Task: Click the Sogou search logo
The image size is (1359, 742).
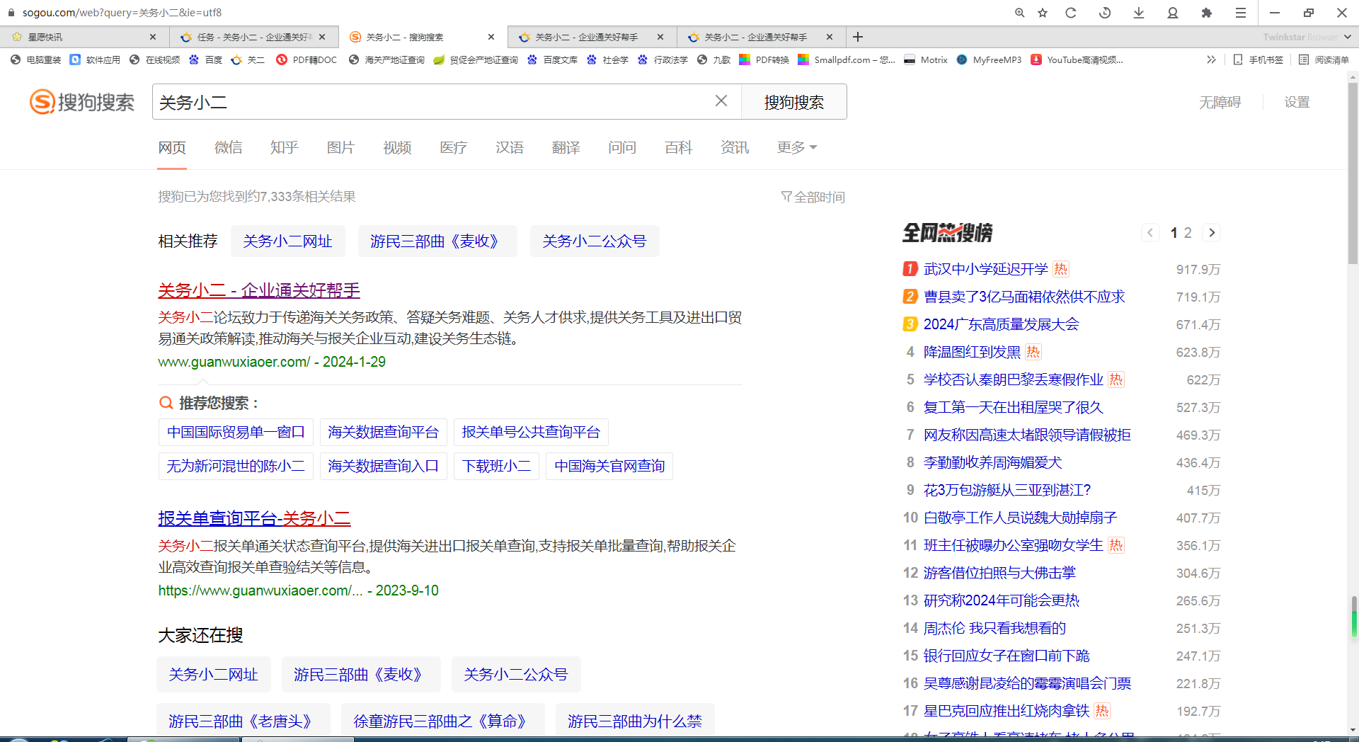Action: pyautogui.click(x=81, y=102)
